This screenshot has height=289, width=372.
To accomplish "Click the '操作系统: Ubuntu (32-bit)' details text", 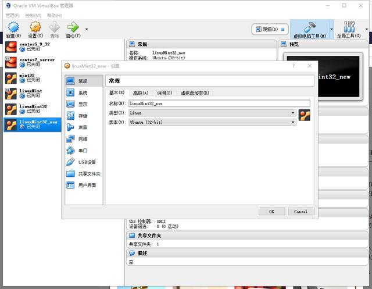I will pyautogui.click(x=157, y=58).
